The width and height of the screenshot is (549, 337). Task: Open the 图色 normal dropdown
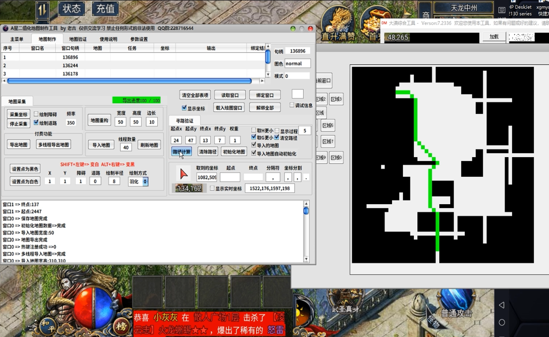pyautogui.click(x=297, y=63)
